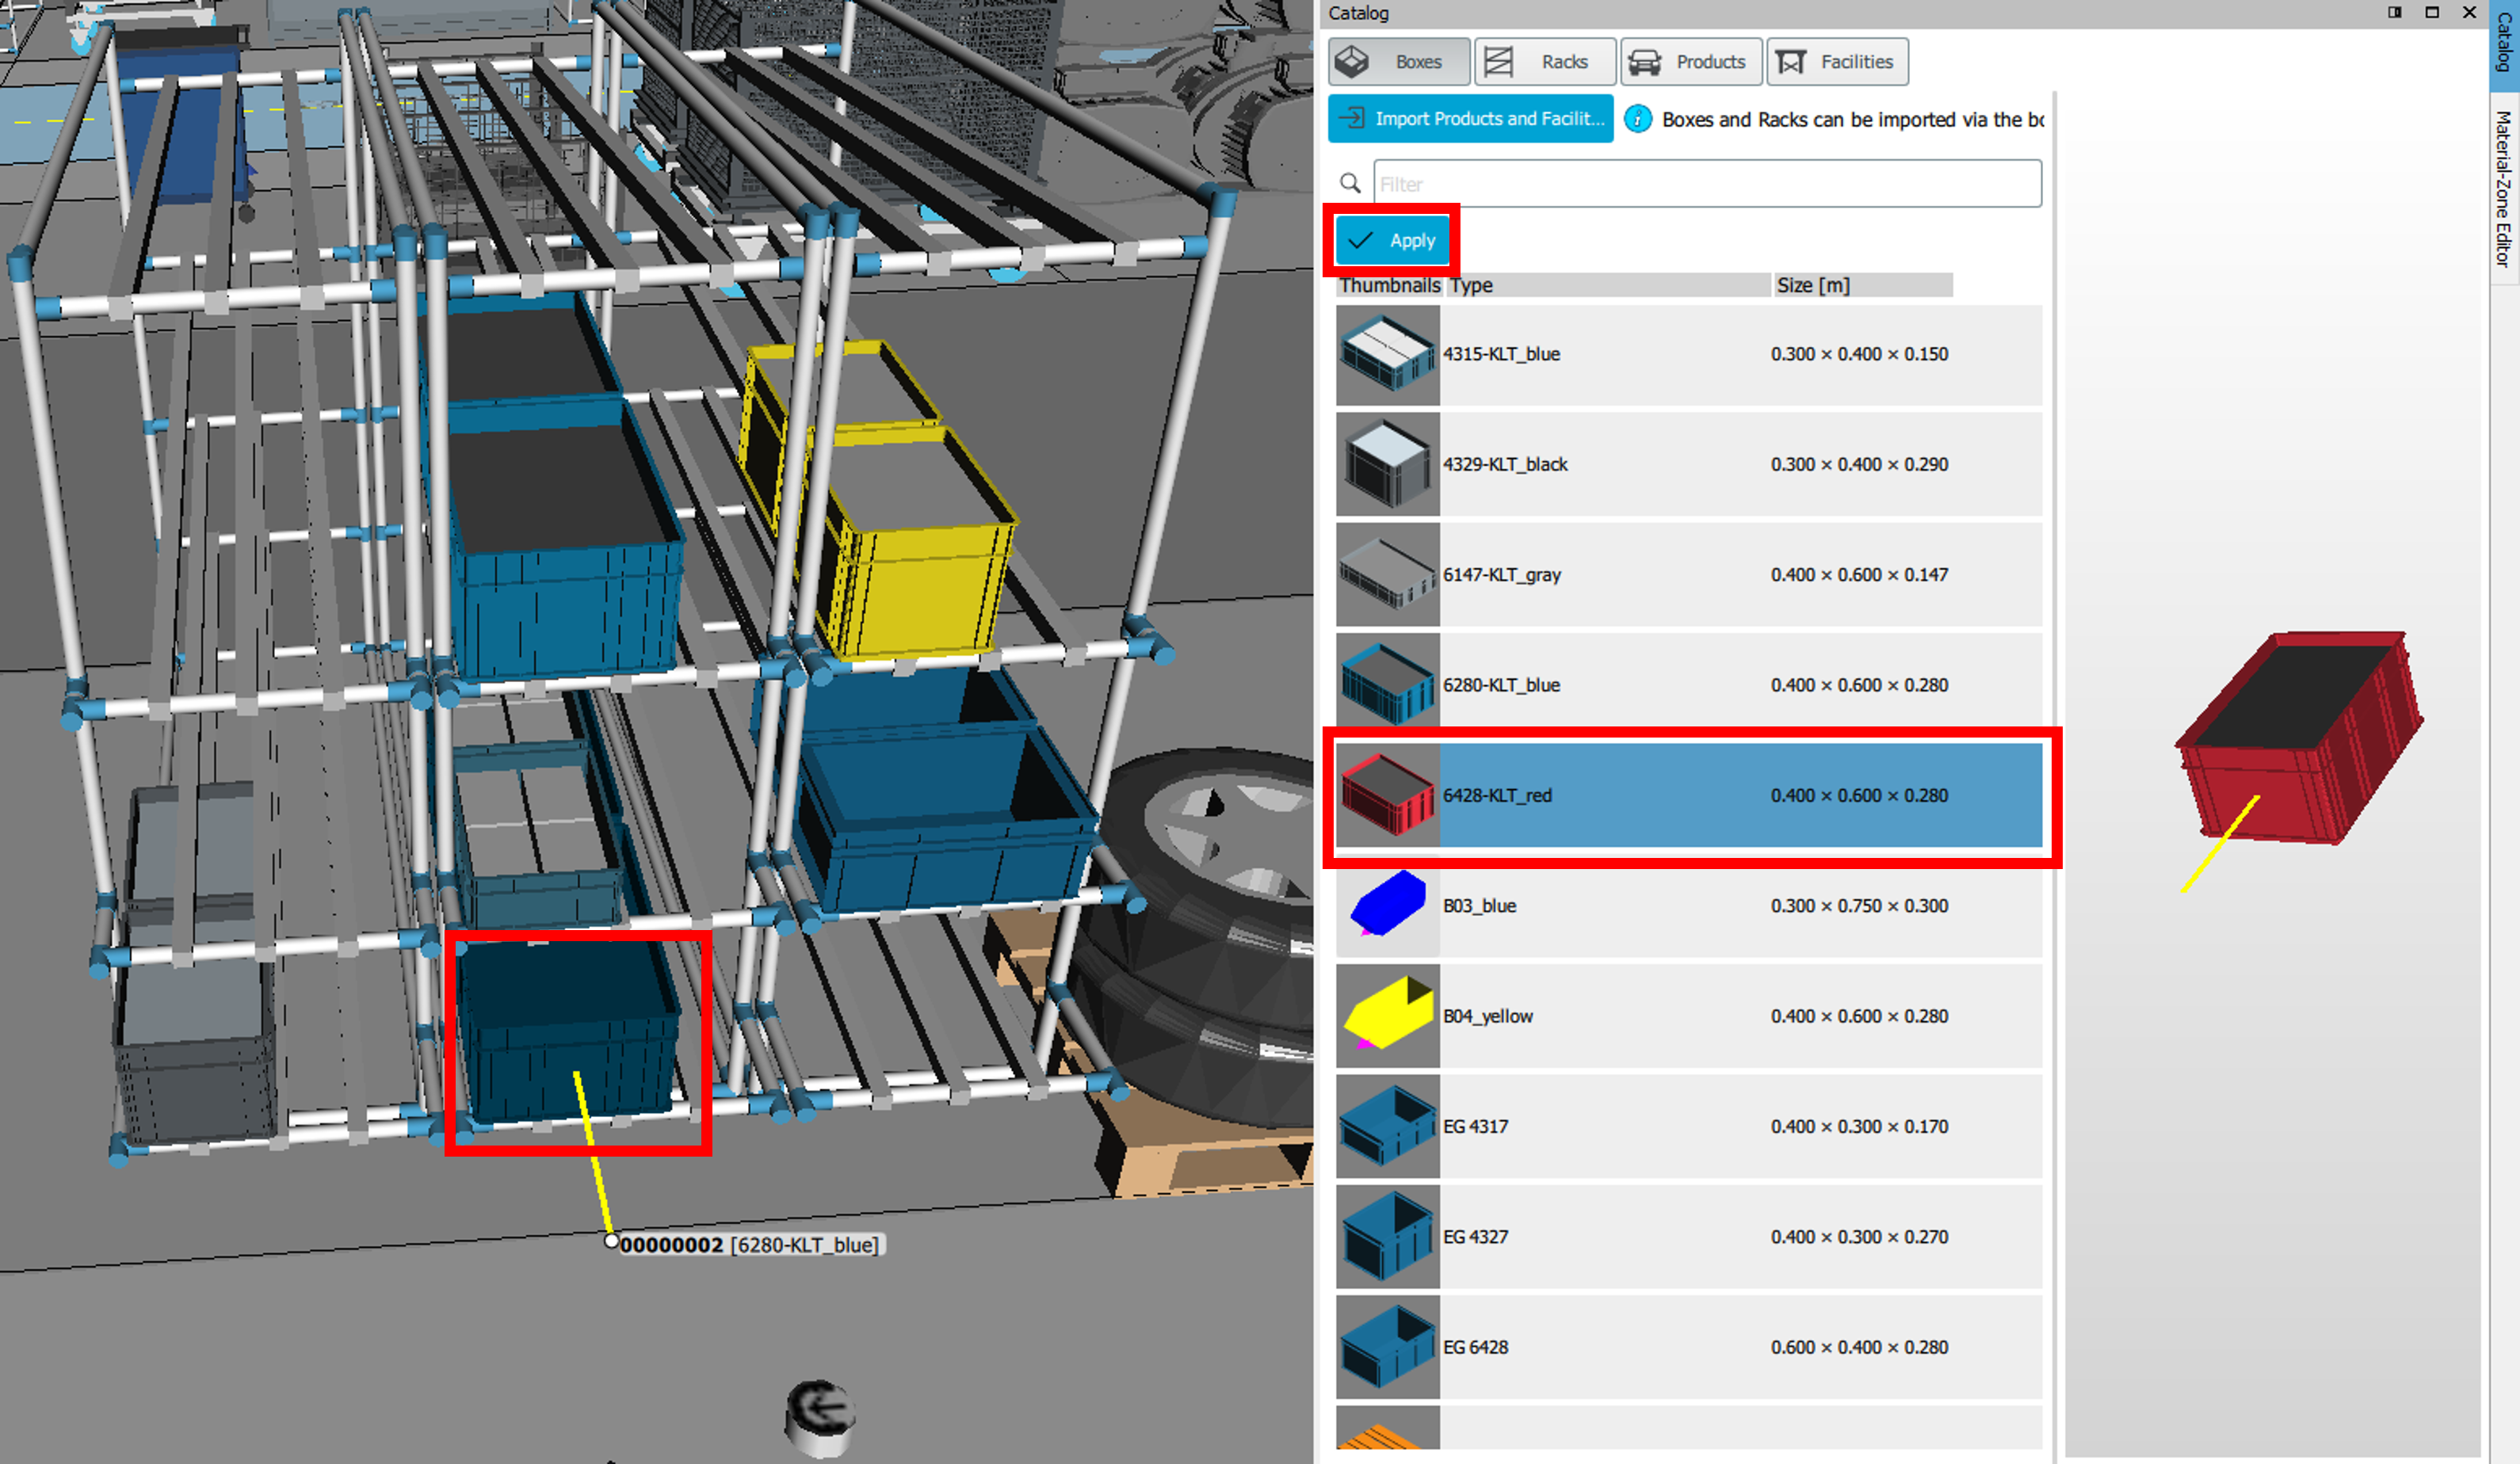Dock the Catalog panel
This screenshot has height=1464, width=2520.
2395,13
